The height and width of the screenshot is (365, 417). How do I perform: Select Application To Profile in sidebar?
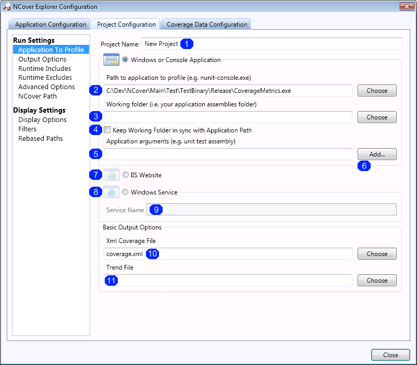pyautogui.click(x=51, y=50)
